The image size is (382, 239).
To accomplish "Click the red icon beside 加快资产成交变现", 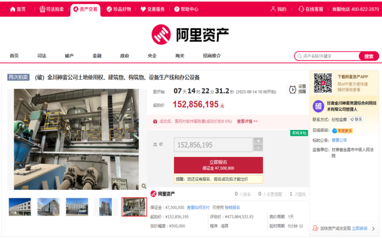I will 315,228.
